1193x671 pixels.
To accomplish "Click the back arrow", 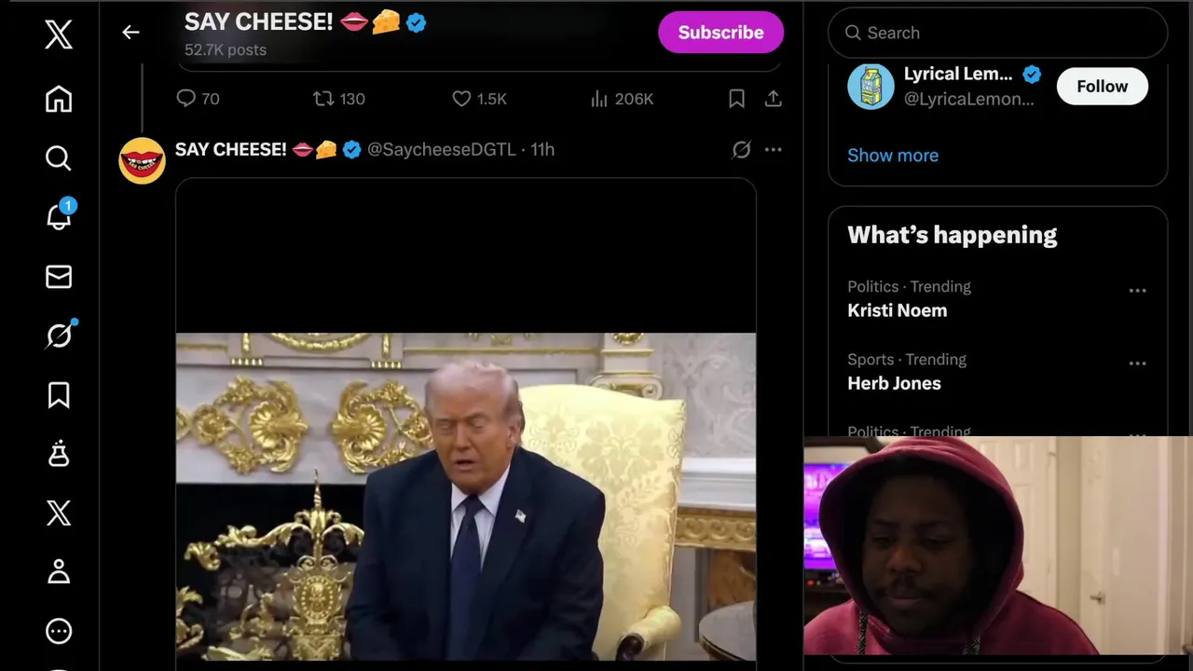I will pyautogui.click(x=130, y=33).
